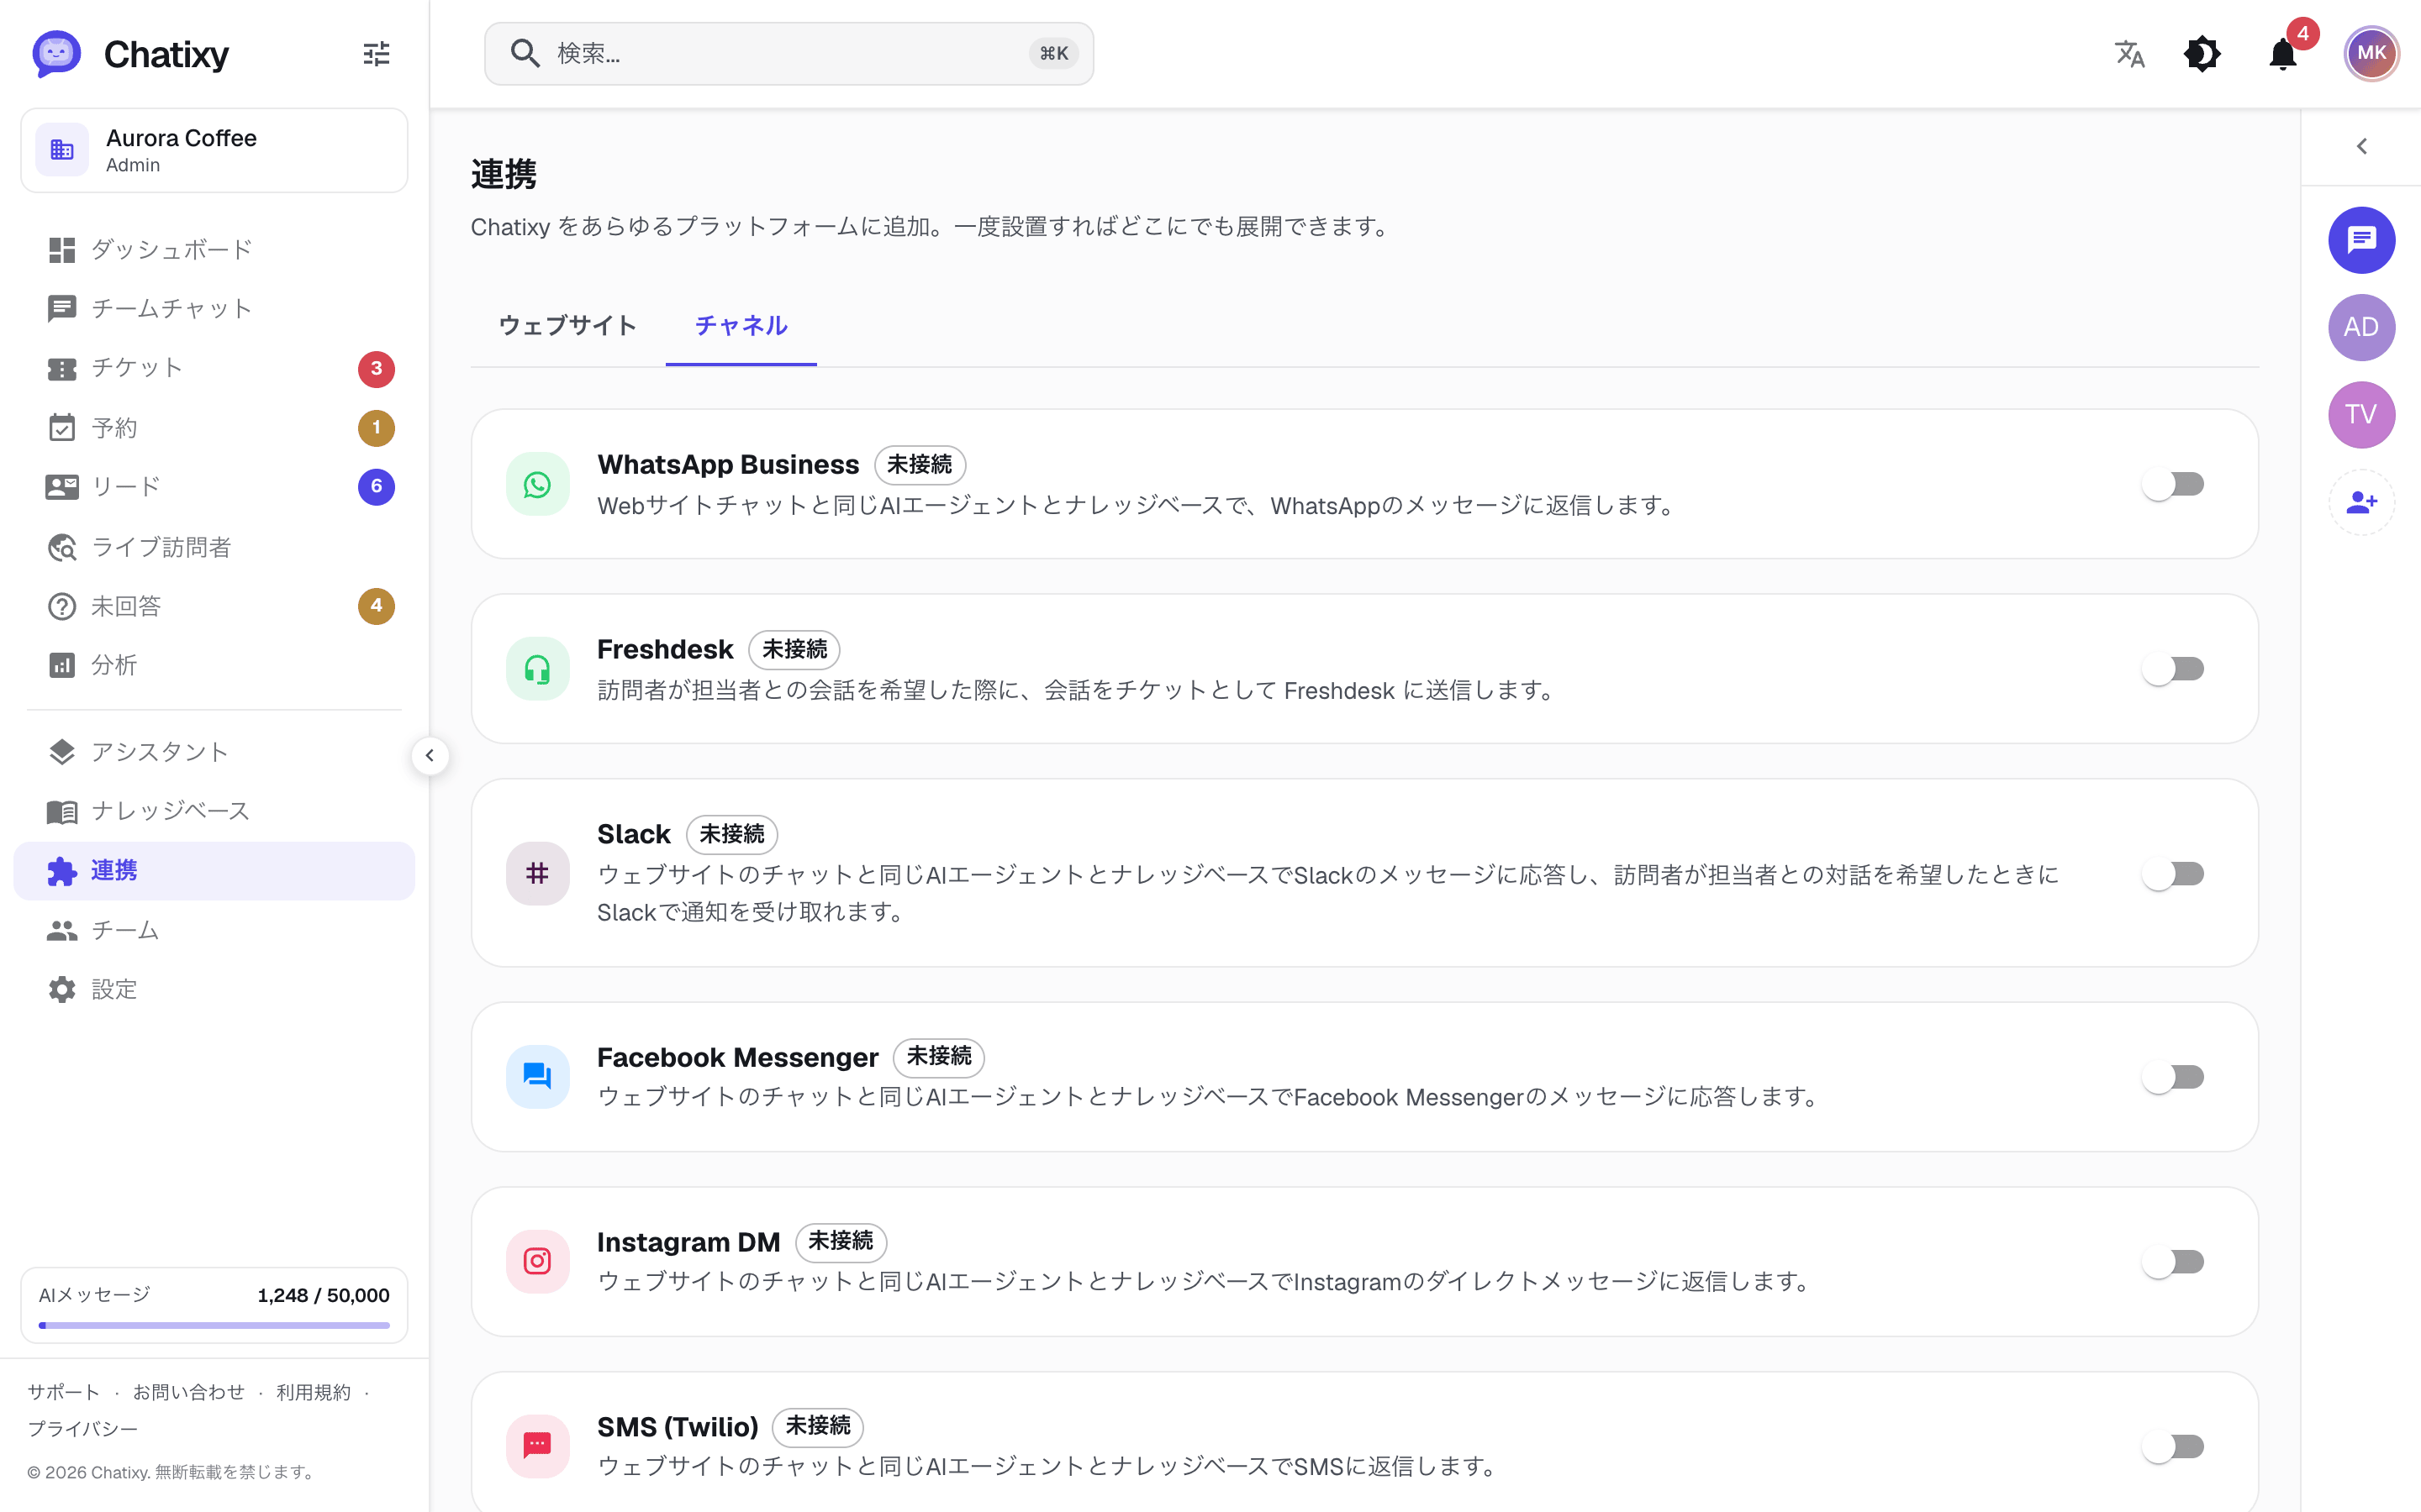Screen dimensions: 2421x1512
Task: Open the team chat bubble button
Action: [2361, 240]
